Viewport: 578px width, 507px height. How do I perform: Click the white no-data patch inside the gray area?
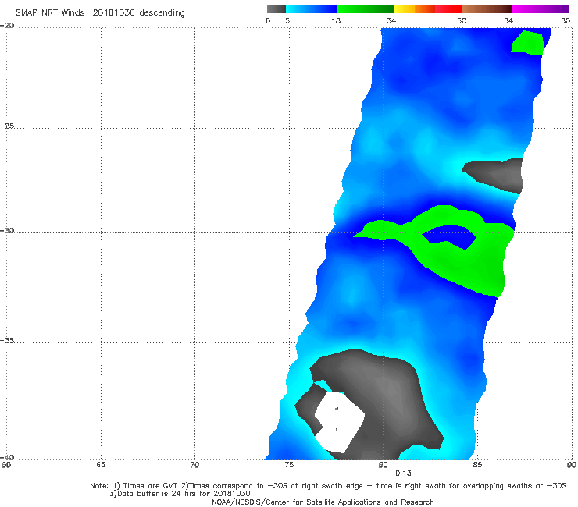click(339, 421)
